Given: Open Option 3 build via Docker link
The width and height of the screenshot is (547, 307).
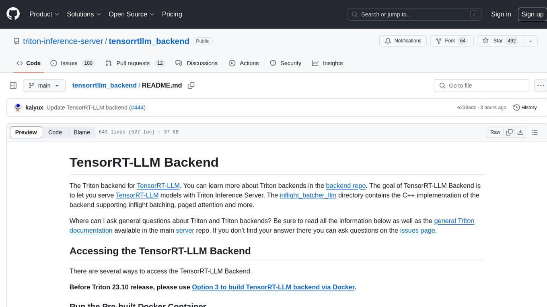Looking at the screenshot, I should click(x=273, y=287).
